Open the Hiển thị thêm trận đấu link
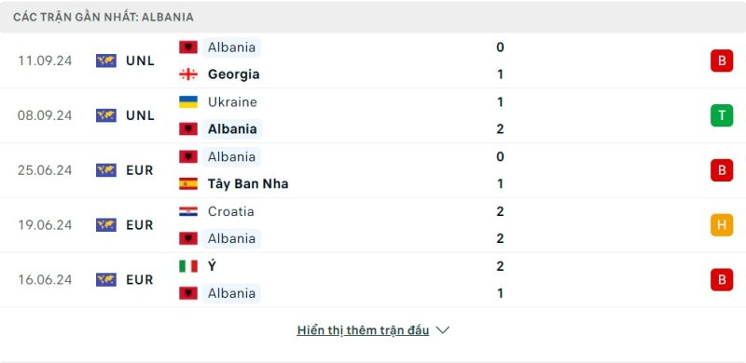This screenshot has width=746, height=363. pos(363,330)
